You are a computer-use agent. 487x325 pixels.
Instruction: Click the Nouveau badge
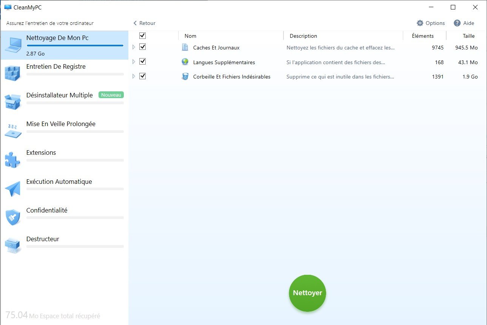(111, 95)
